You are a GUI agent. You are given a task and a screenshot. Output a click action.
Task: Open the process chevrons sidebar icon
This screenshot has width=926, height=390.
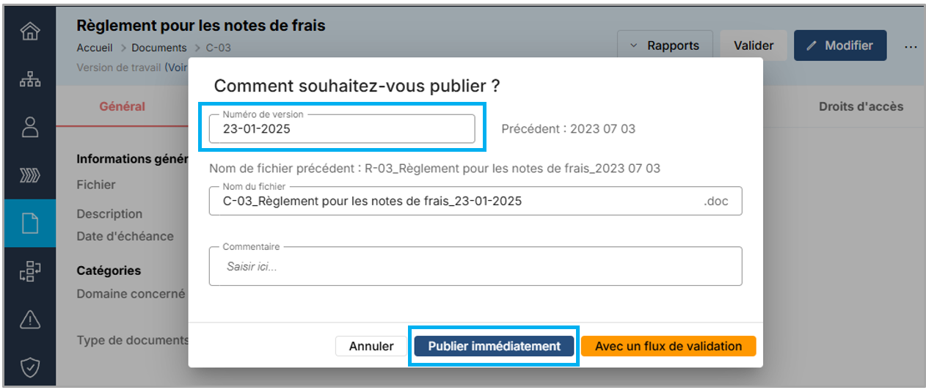pyautogui.click(x=30, y=175)
